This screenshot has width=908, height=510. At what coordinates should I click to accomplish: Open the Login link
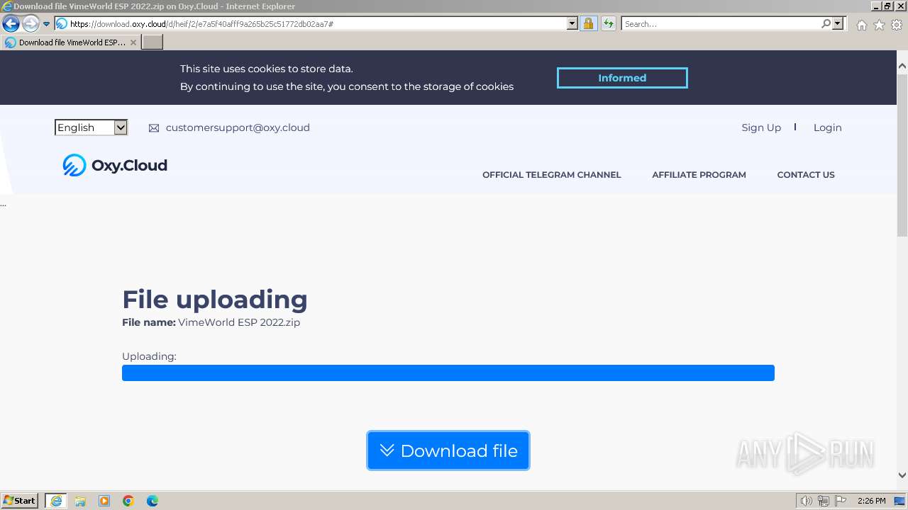[827, 127]
